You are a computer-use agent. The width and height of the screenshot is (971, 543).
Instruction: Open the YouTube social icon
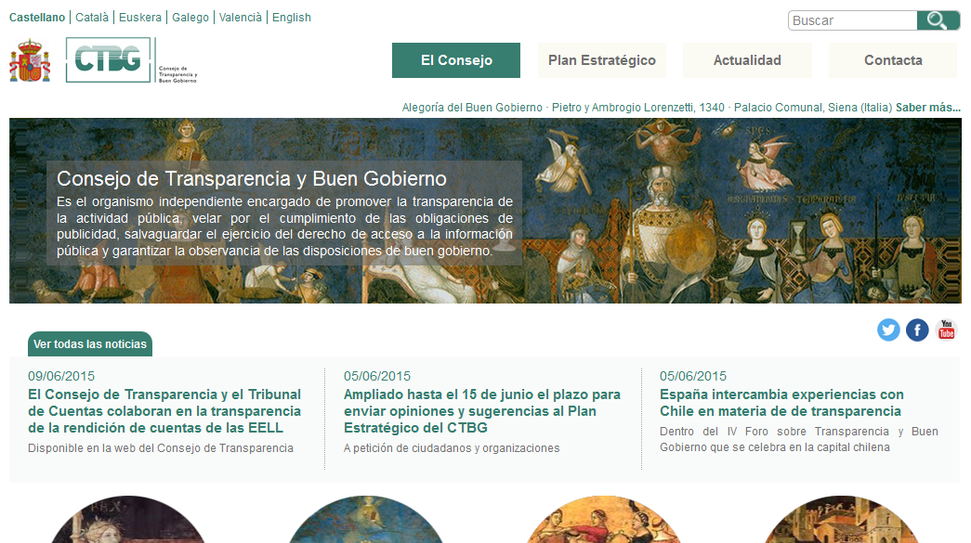pyautogui.click(x=946, y=330)
